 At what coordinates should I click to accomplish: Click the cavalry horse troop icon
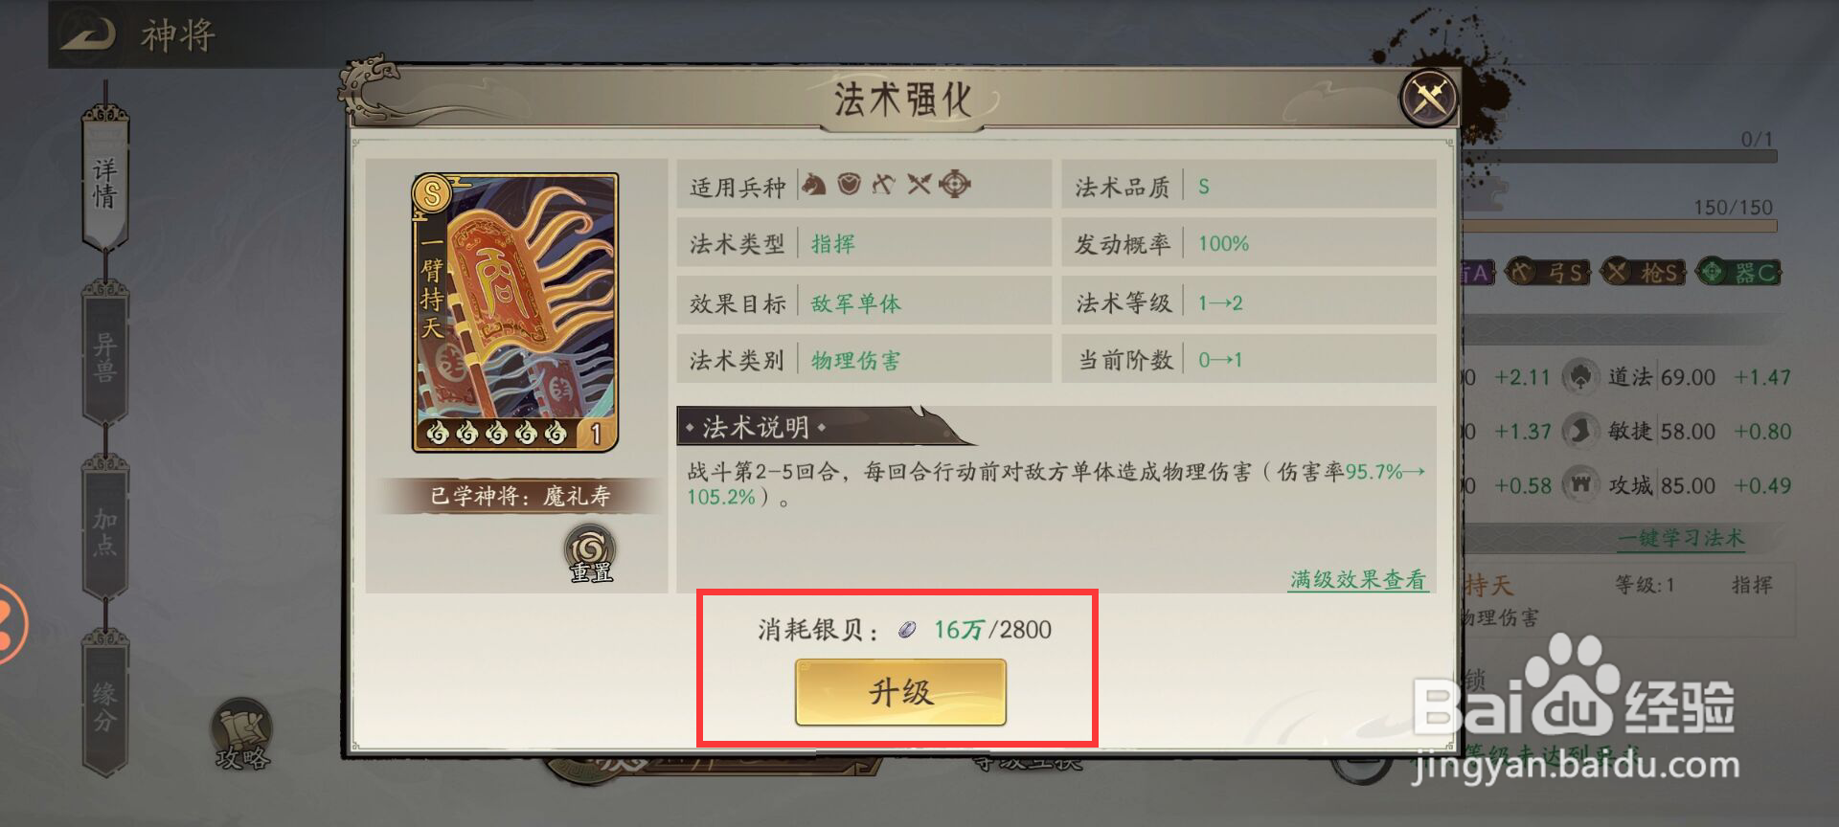[x=814, y=183]
